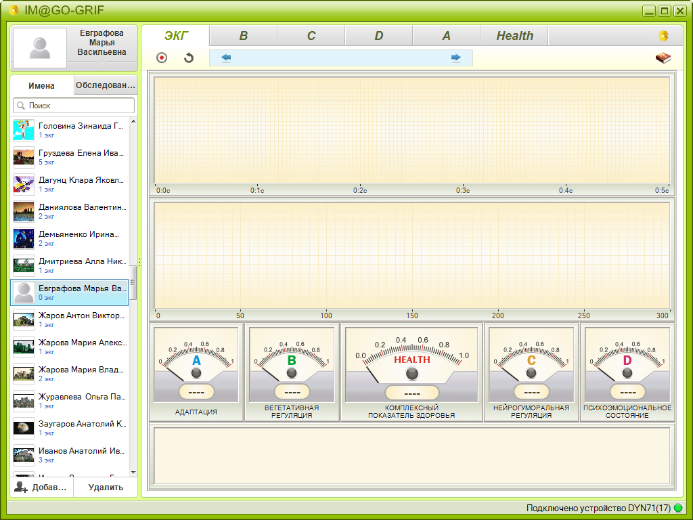Select patient Заугаров Анатолий К...
The image size is (693, 520).
70,428
